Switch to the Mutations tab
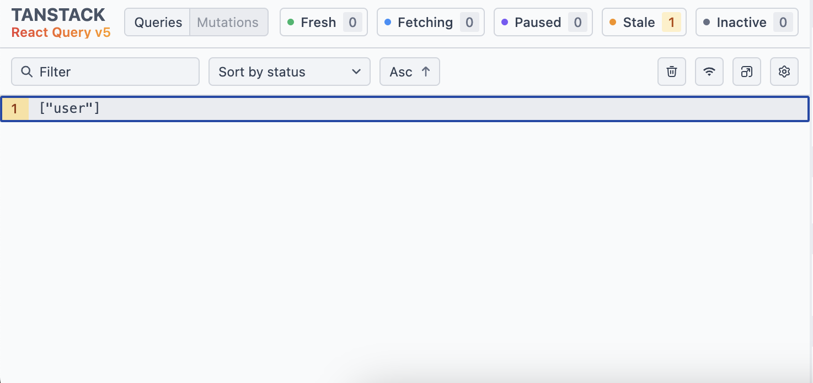The height and width of the screenshot is (383, 813). click(x=228, y=22)
